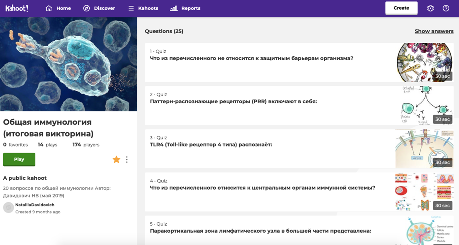Open the Settings gear icon
Image resolution: width=459 pixels, height=245 pixels.
pos(430,8)
